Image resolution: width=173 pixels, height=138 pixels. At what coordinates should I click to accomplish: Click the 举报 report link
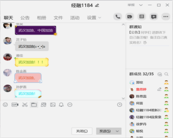[x=131, y=5]
